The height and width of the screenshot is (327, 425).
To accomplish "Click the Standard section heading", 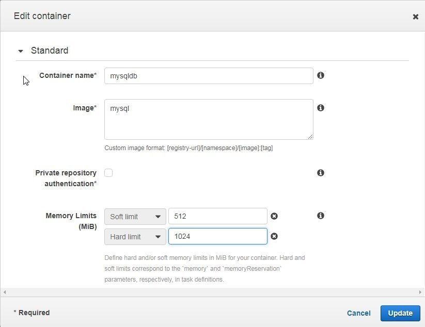I will pyautogui.click(x=50, y=51).
